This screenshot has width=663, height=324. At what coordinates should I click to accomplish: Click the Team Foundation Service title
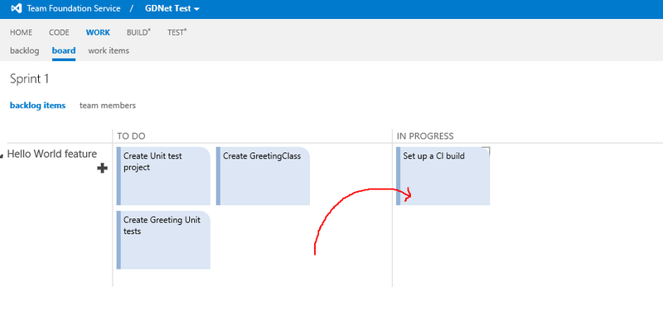[x=74, y=8]
